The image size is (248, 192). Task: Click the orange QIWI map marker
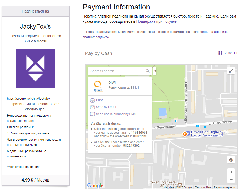(185, 134)
